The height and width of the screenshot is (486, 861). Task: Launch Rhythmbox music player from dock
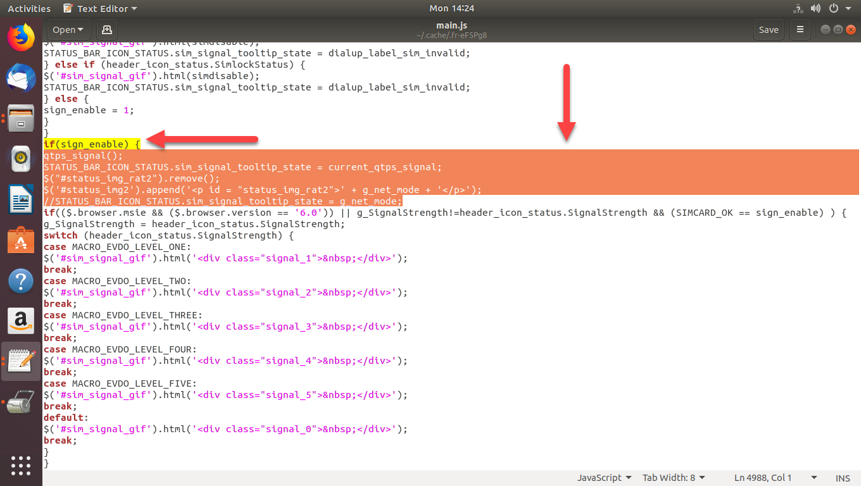click(21, 159)
